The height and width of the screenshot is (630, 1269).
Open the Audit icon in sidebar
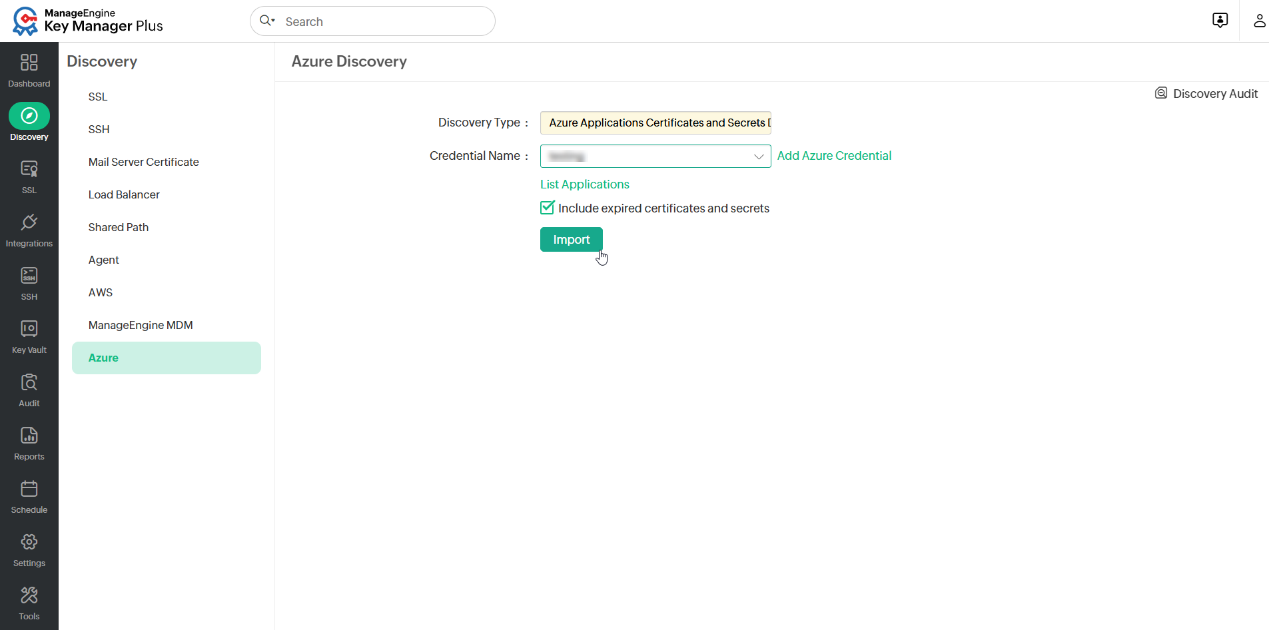(29, 382)
